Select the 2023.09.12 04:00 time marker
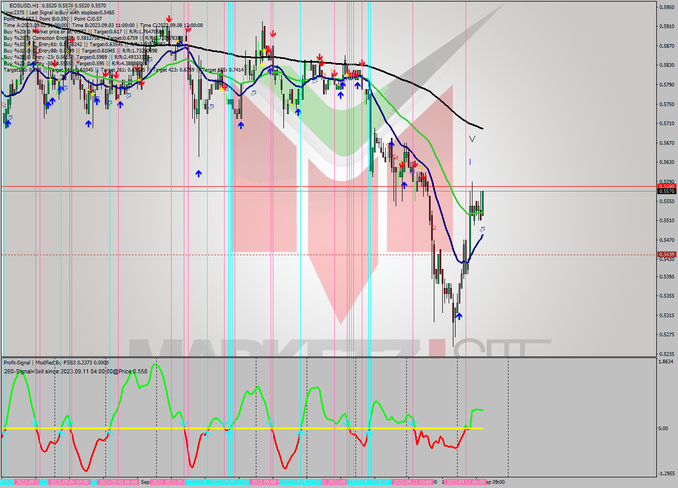The image size is (678, 488). 465,482
